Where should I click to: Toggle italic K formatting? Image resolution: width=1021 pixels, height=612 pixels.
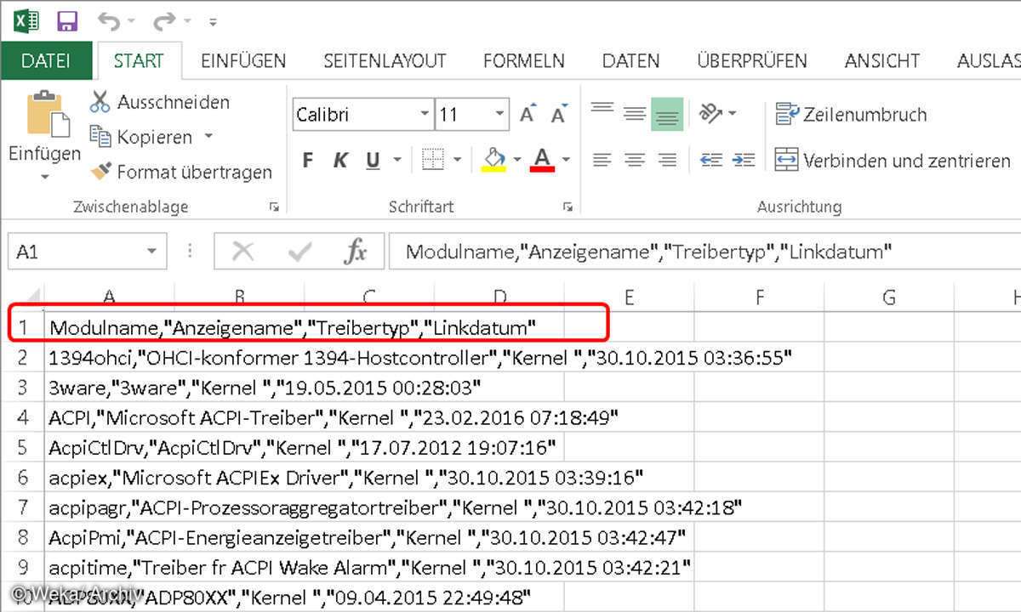point(340,160)
